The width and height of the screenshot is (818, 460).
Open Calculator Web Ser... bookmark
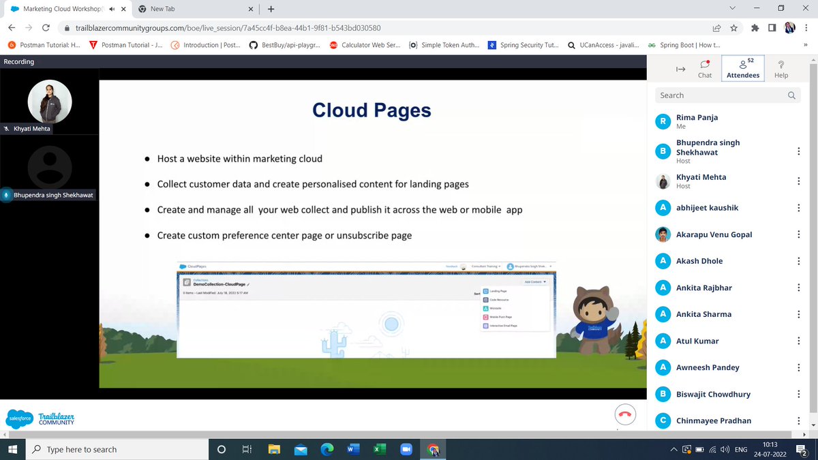365,45
